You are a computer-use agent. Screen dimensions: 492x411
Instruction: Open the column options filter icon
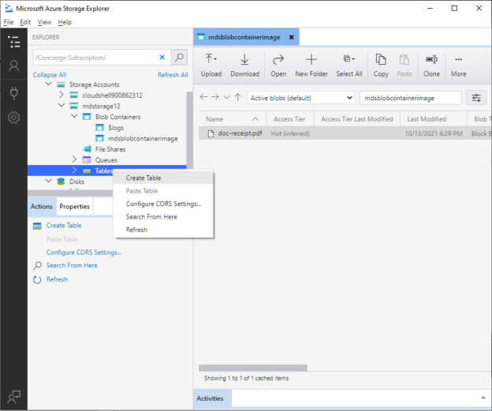coord(476,98)
